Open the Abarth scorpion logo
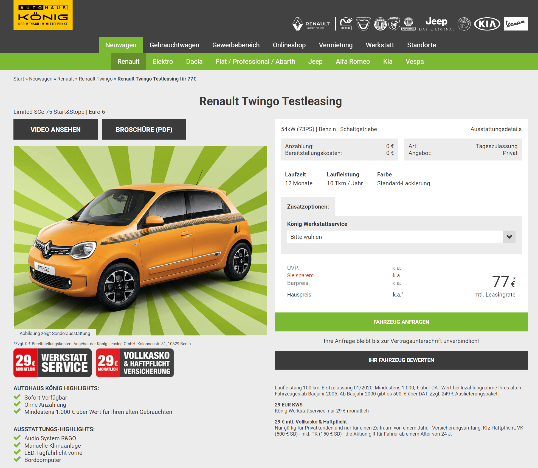 coord(394,24)
